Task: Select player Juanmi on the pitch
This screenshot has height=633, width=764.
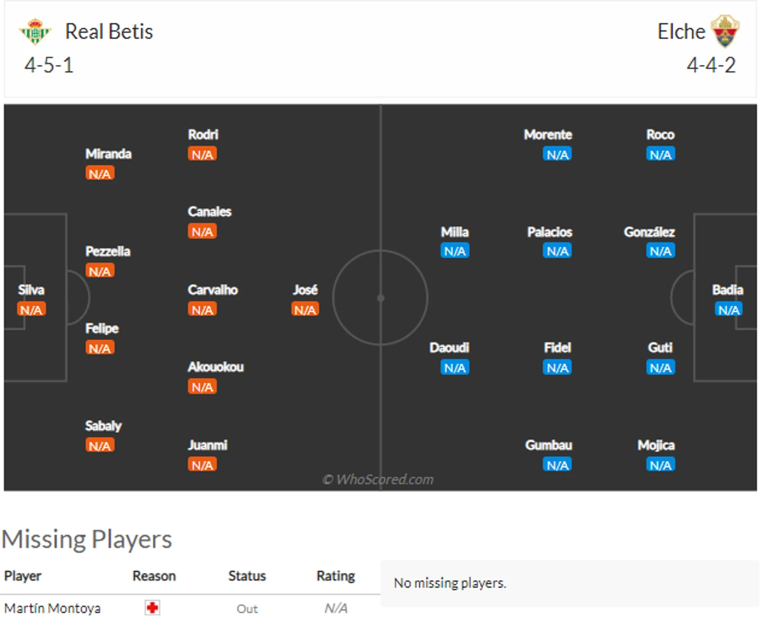Action: pyautogui.click(x=207, y=445)
